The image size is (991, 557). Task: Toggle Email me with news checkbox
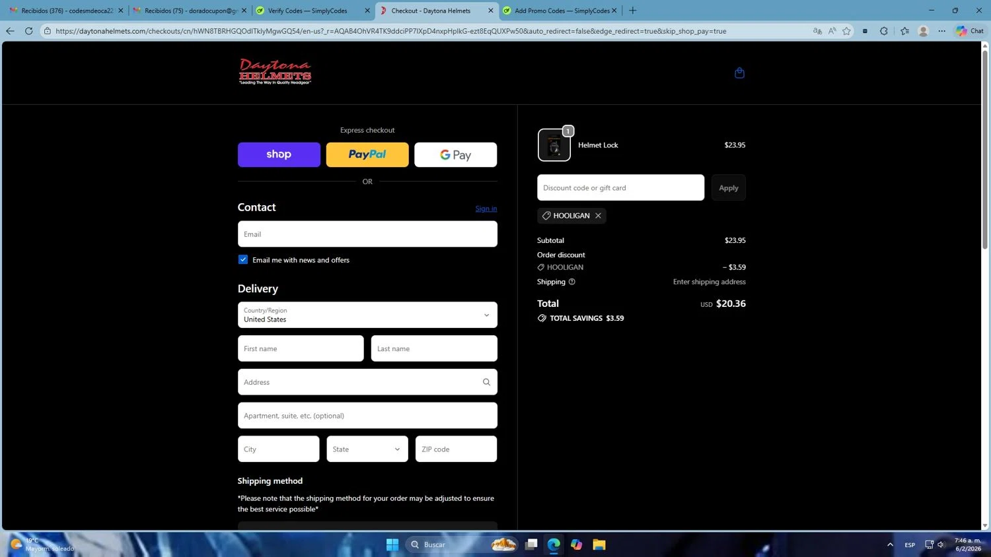[243, 260]
